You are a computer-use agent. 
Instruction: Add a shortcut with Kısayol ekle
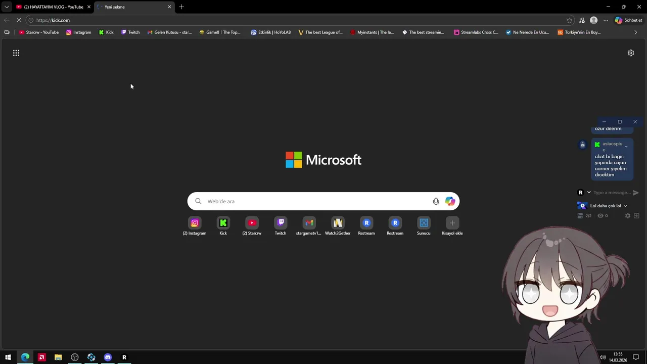pos(452,226)
